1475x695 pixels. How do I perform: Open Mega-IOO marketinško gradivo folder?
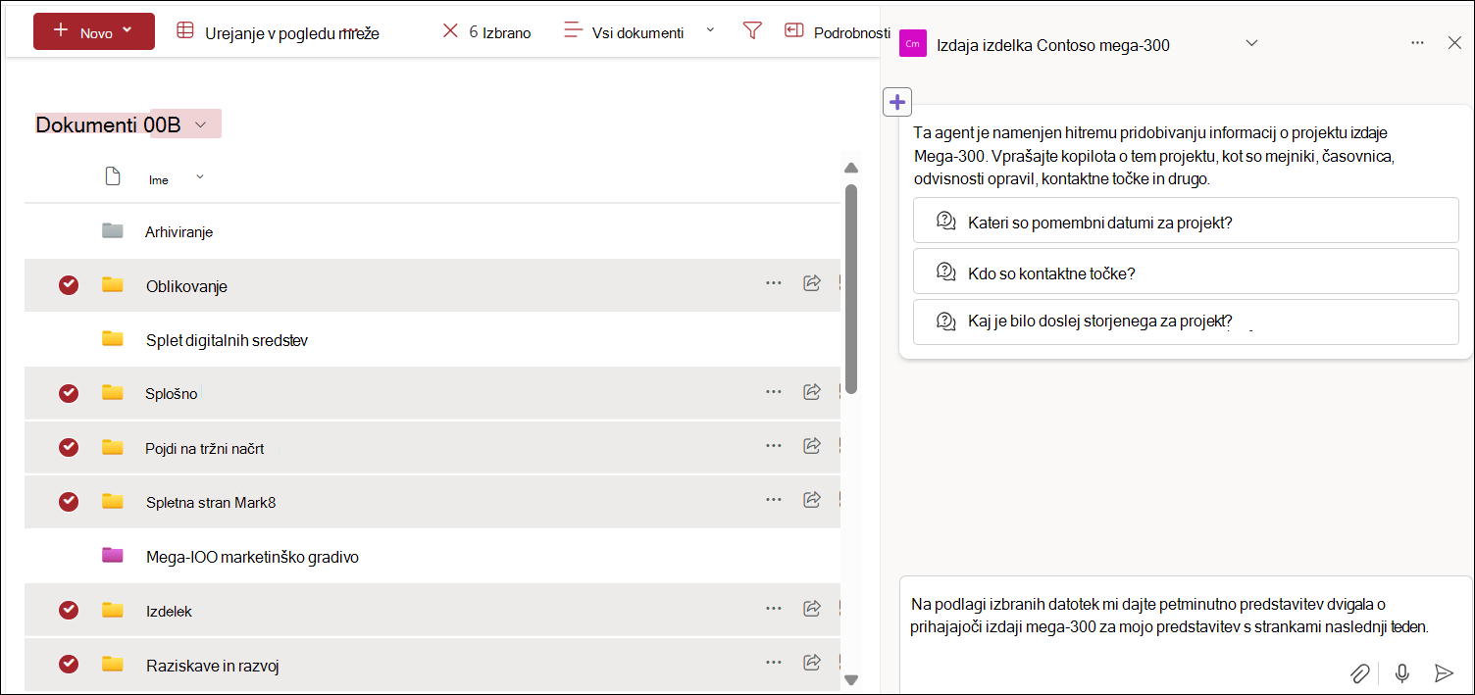tap(252, 557)
